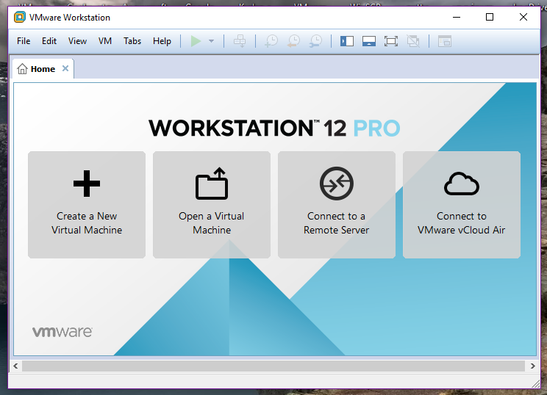
Task: Click Create a New Virtual Machine
Action: [87, 205]
